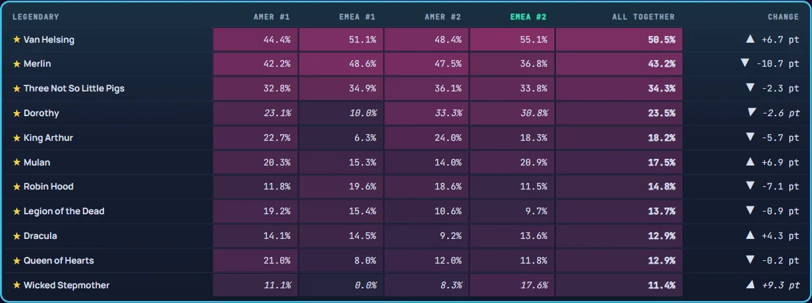Sort by the CHANGE column header
Screen dimensions: 812x303
(783, 17)
